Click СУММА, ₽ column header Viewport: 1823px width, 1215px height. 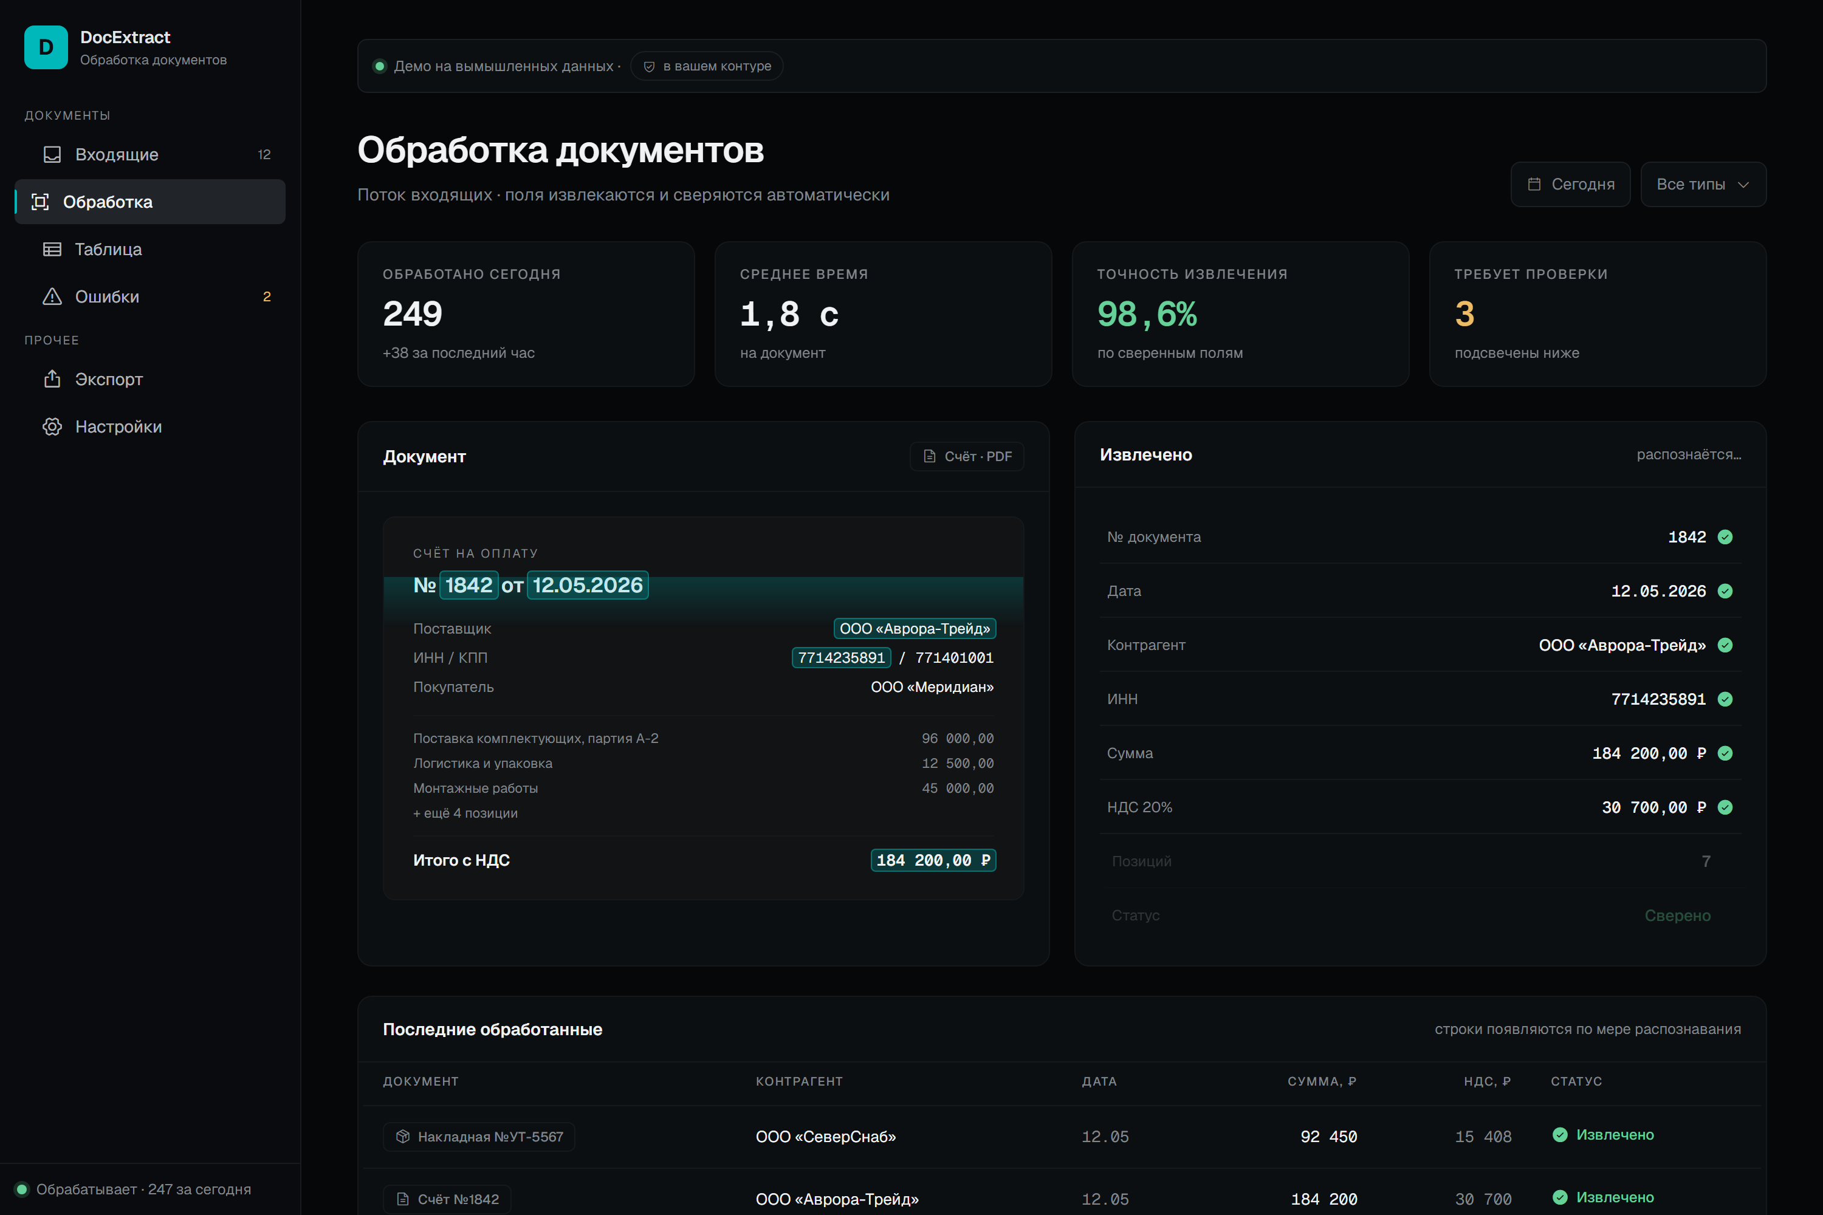coord(1322,1081)
